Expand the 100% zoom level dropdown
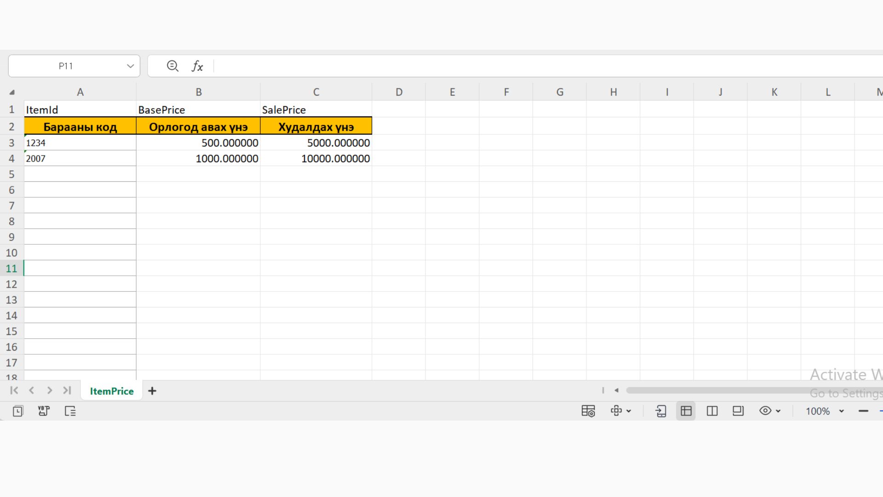The height and width of the screenshot is (497, 883). pos(841,411)
